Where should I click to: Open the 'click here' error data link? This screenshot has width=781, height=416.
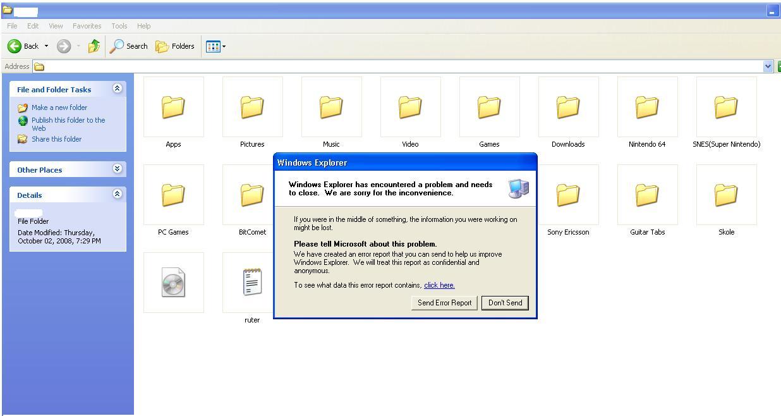(439, 285)
